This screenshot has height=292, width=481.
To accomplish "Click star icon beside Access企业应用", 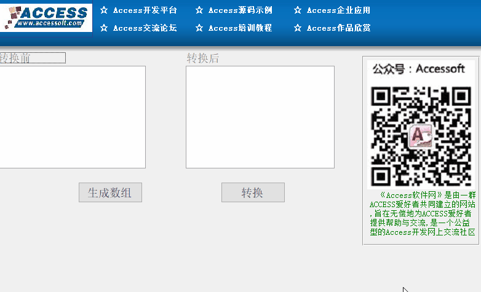I will 298,10.
